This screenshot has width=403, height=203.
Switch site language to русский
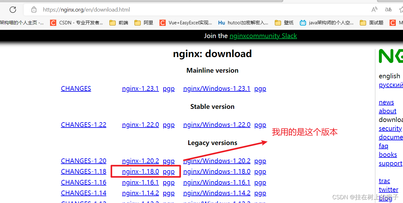(391, 85)
